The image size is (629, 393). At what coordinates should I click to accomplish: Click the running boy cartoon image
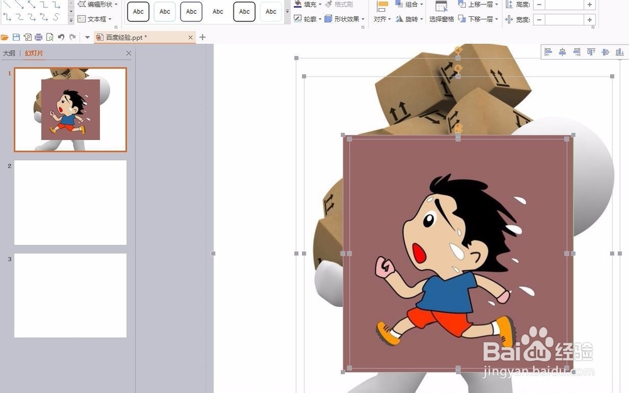(x=457, y=254)
